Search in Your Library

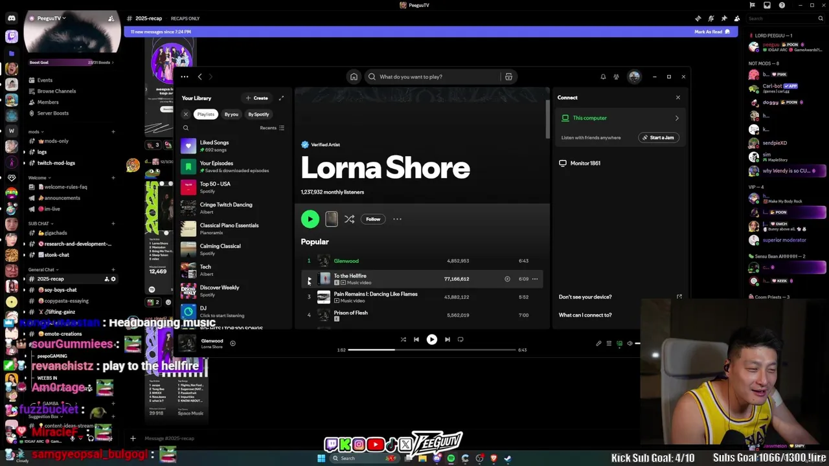point(186,128)
